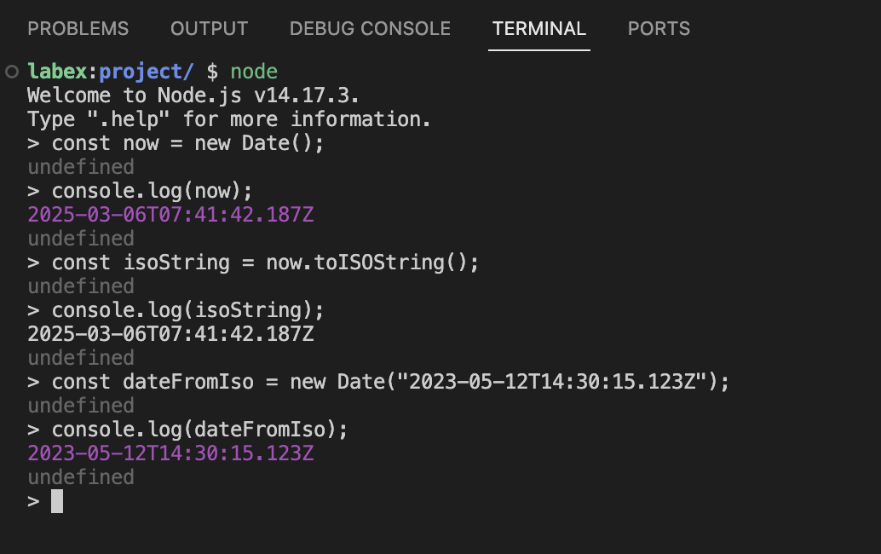Open the PORTS tab
Screen dimensions: 881x554
[x=659, y=29]
